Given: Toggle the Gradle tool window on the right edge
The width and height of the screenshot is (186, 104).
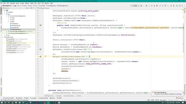Looking at the screenshot, I should (x=185, y=10).
